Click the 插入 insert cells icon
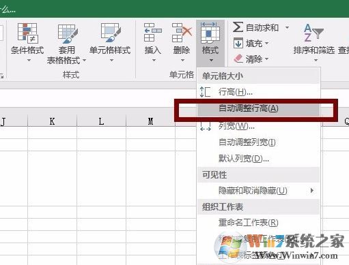This screenshot has width=349, height=265. 152,33
